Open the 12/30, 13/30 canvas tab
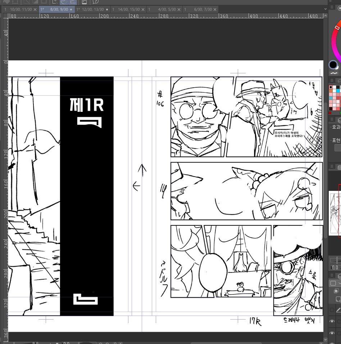 click(93, 9)
